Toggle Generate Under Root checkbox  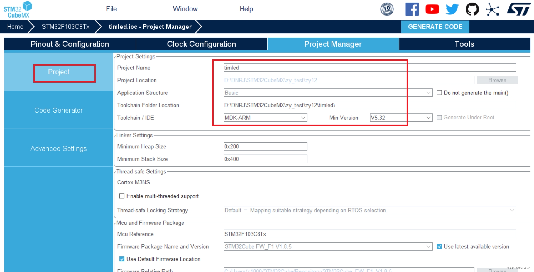439,118
